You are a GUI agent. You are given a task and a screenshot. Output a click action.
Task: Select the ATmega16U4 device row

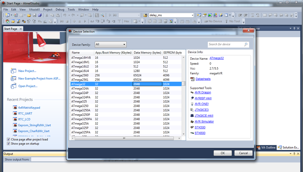coord(126,71)
